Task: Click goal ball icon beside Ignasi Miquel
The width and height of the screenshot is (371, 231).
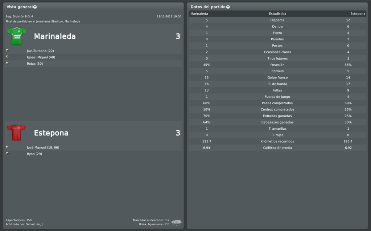Action: click(x=7, y=57)
